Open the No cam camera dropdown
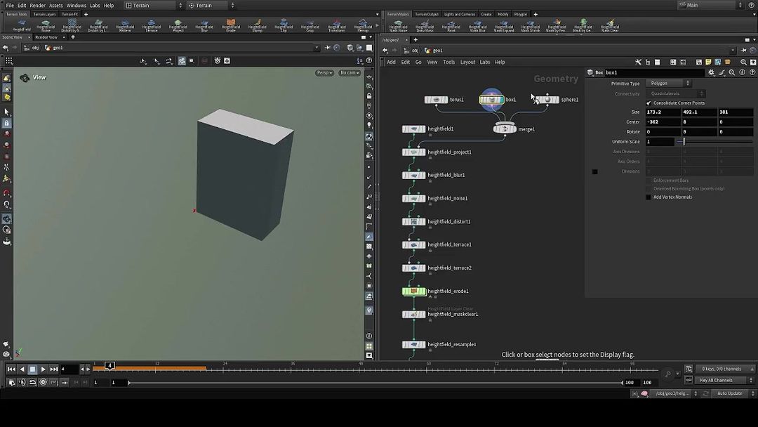The image size is (758, 427). click(350, 73)
